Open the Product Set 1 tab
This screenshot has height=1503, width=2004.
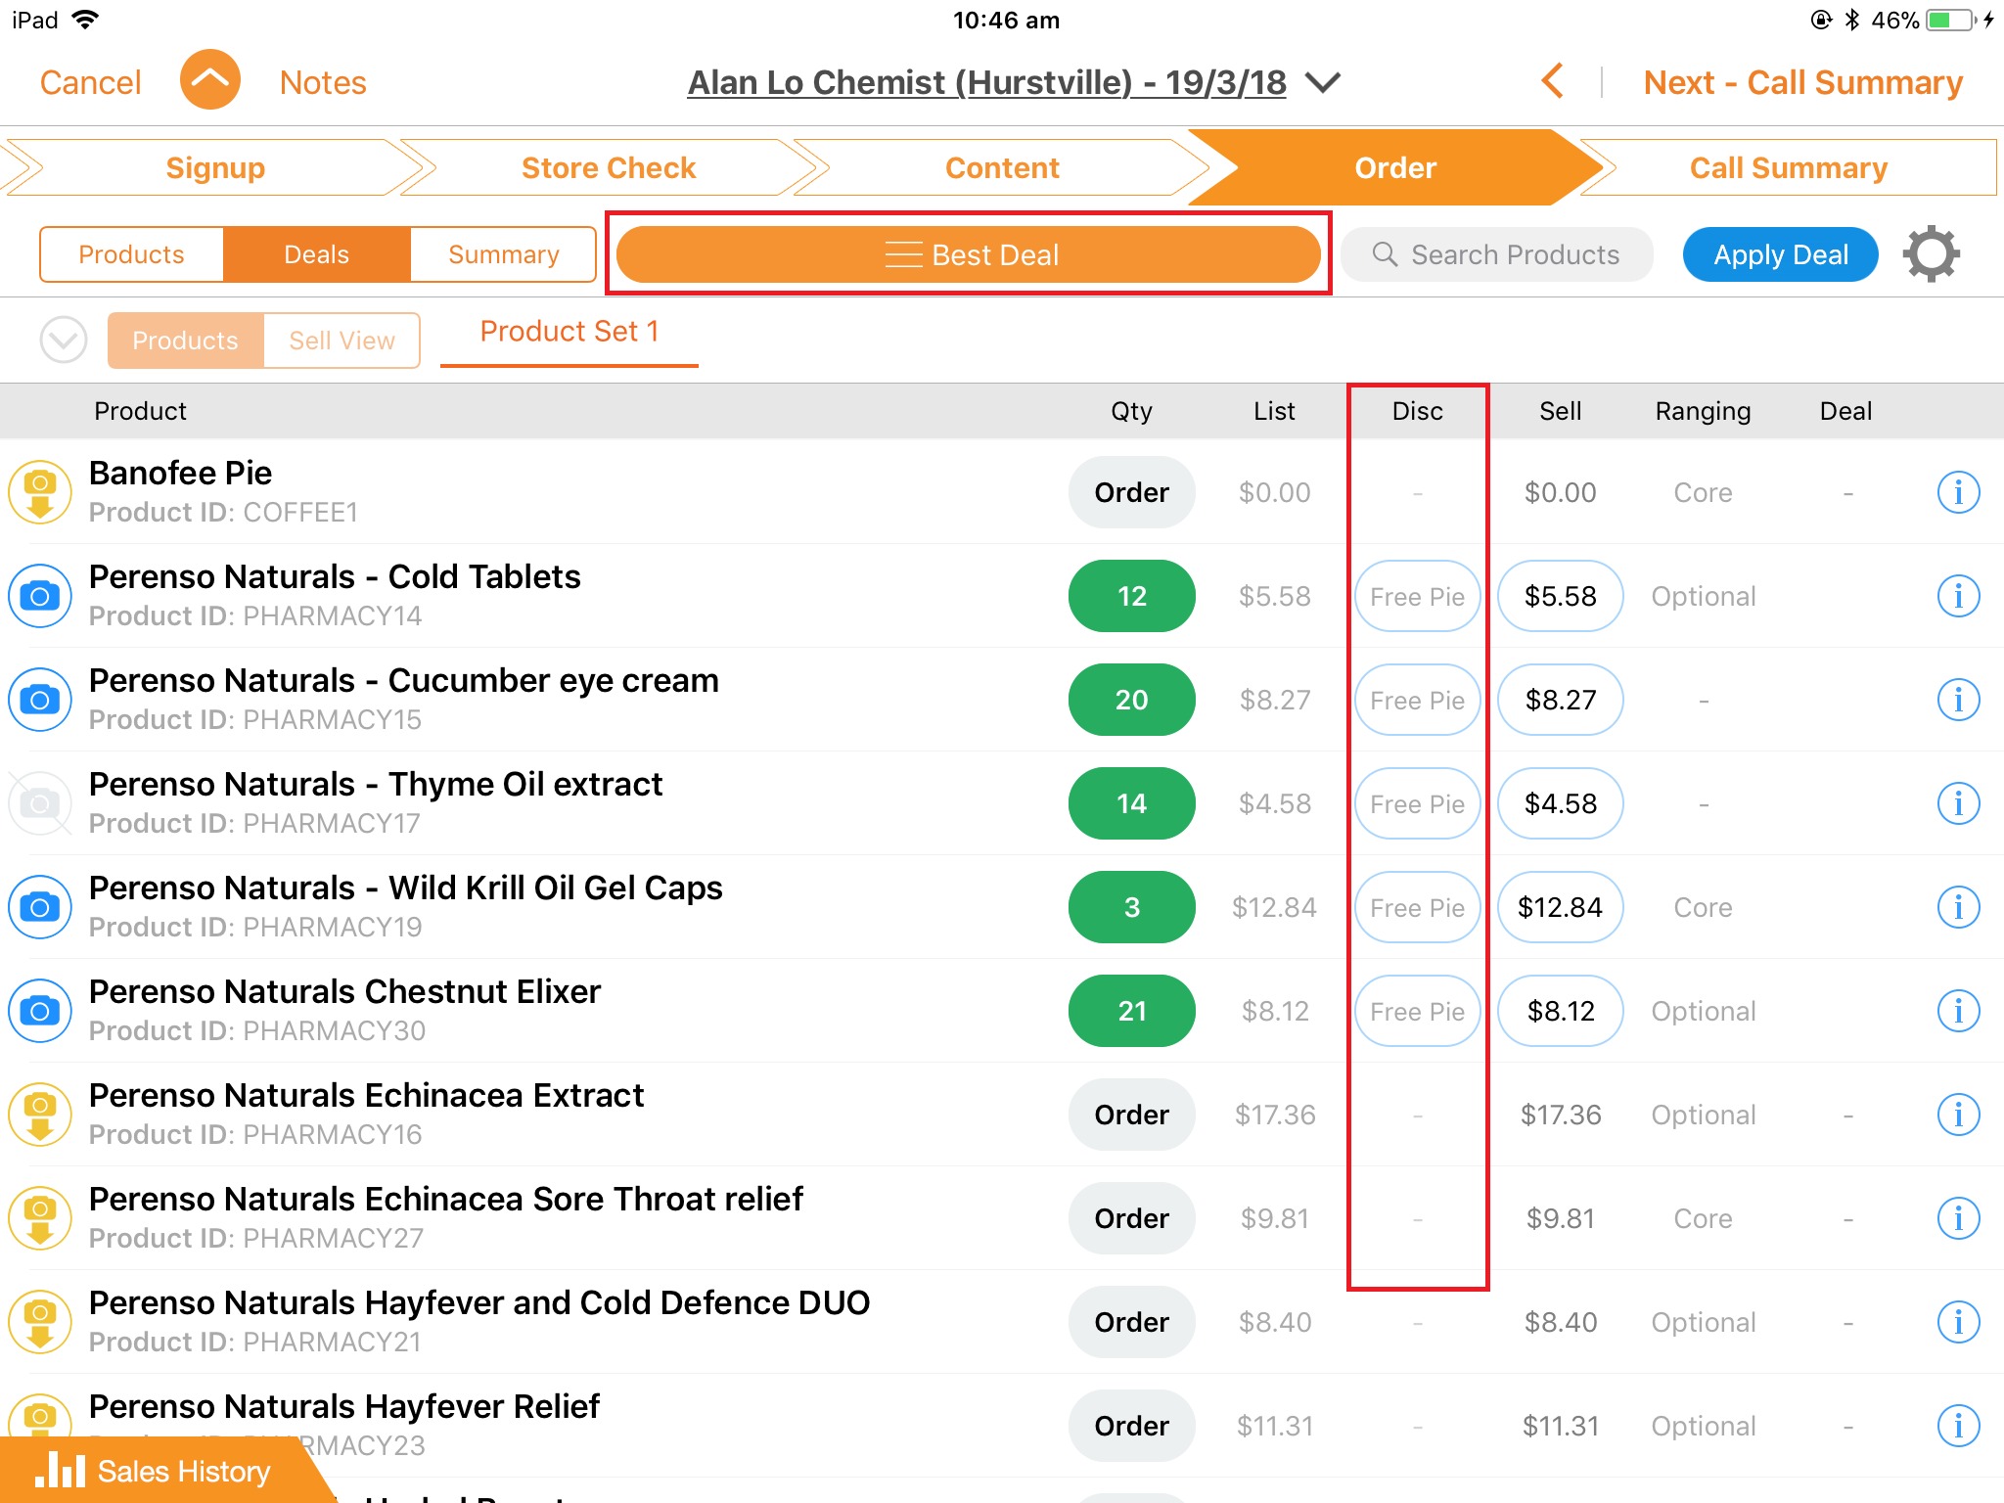tap(569, 333)
